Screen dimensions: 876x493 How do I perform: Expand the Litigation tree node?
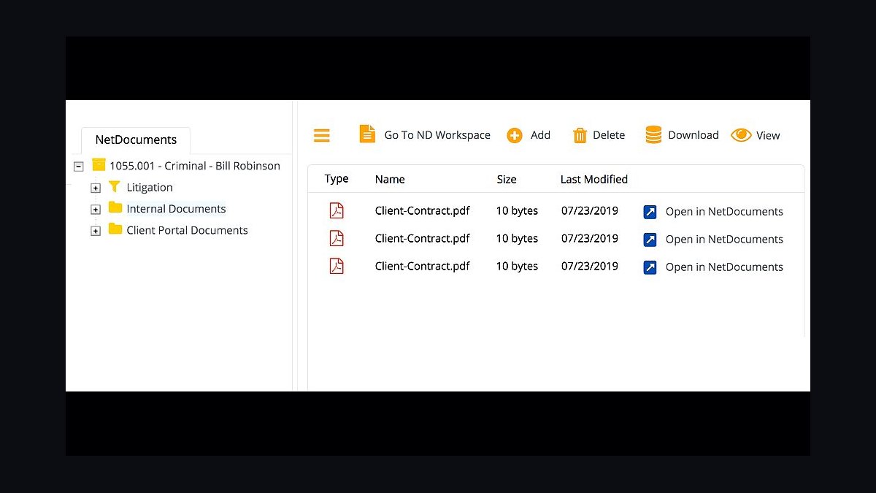(x=95, y=188)
